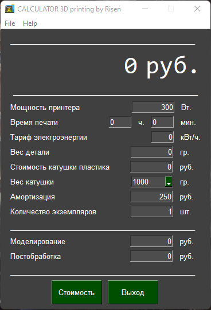The image size is (211, 310).
Task: Close the calculator window
Action: coord(197,9)
